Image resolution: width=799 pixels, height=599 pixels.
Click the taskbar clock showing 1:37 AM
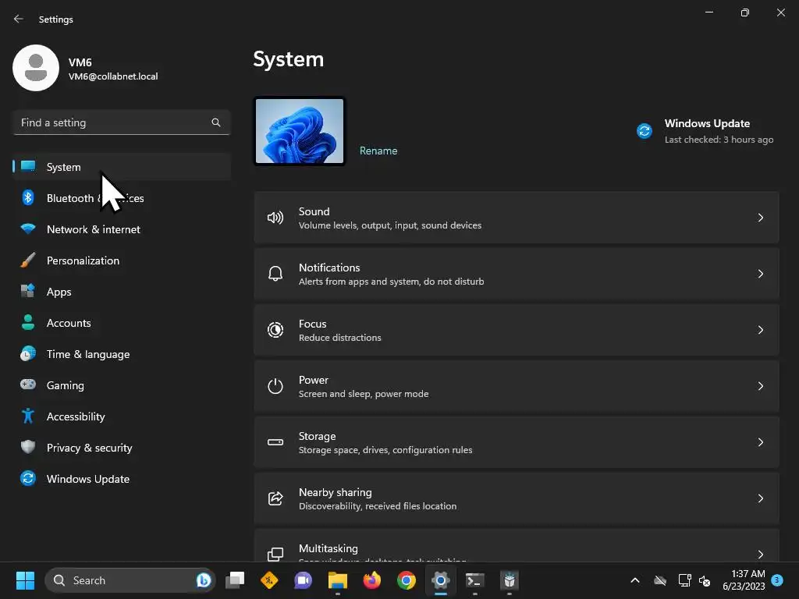744,580
